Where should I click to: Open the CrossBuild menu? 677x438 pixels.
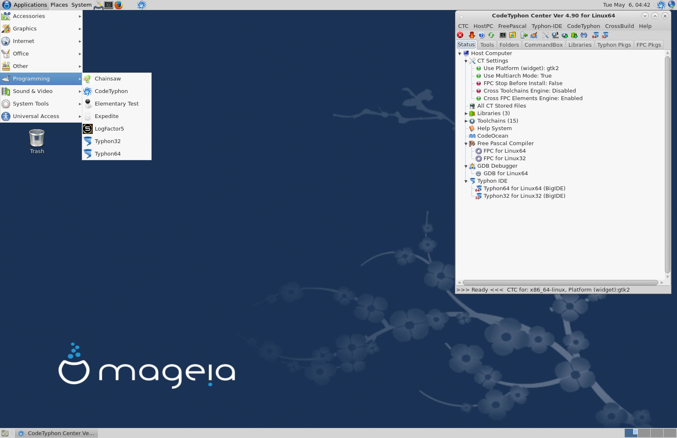click(x=619, y=26)
